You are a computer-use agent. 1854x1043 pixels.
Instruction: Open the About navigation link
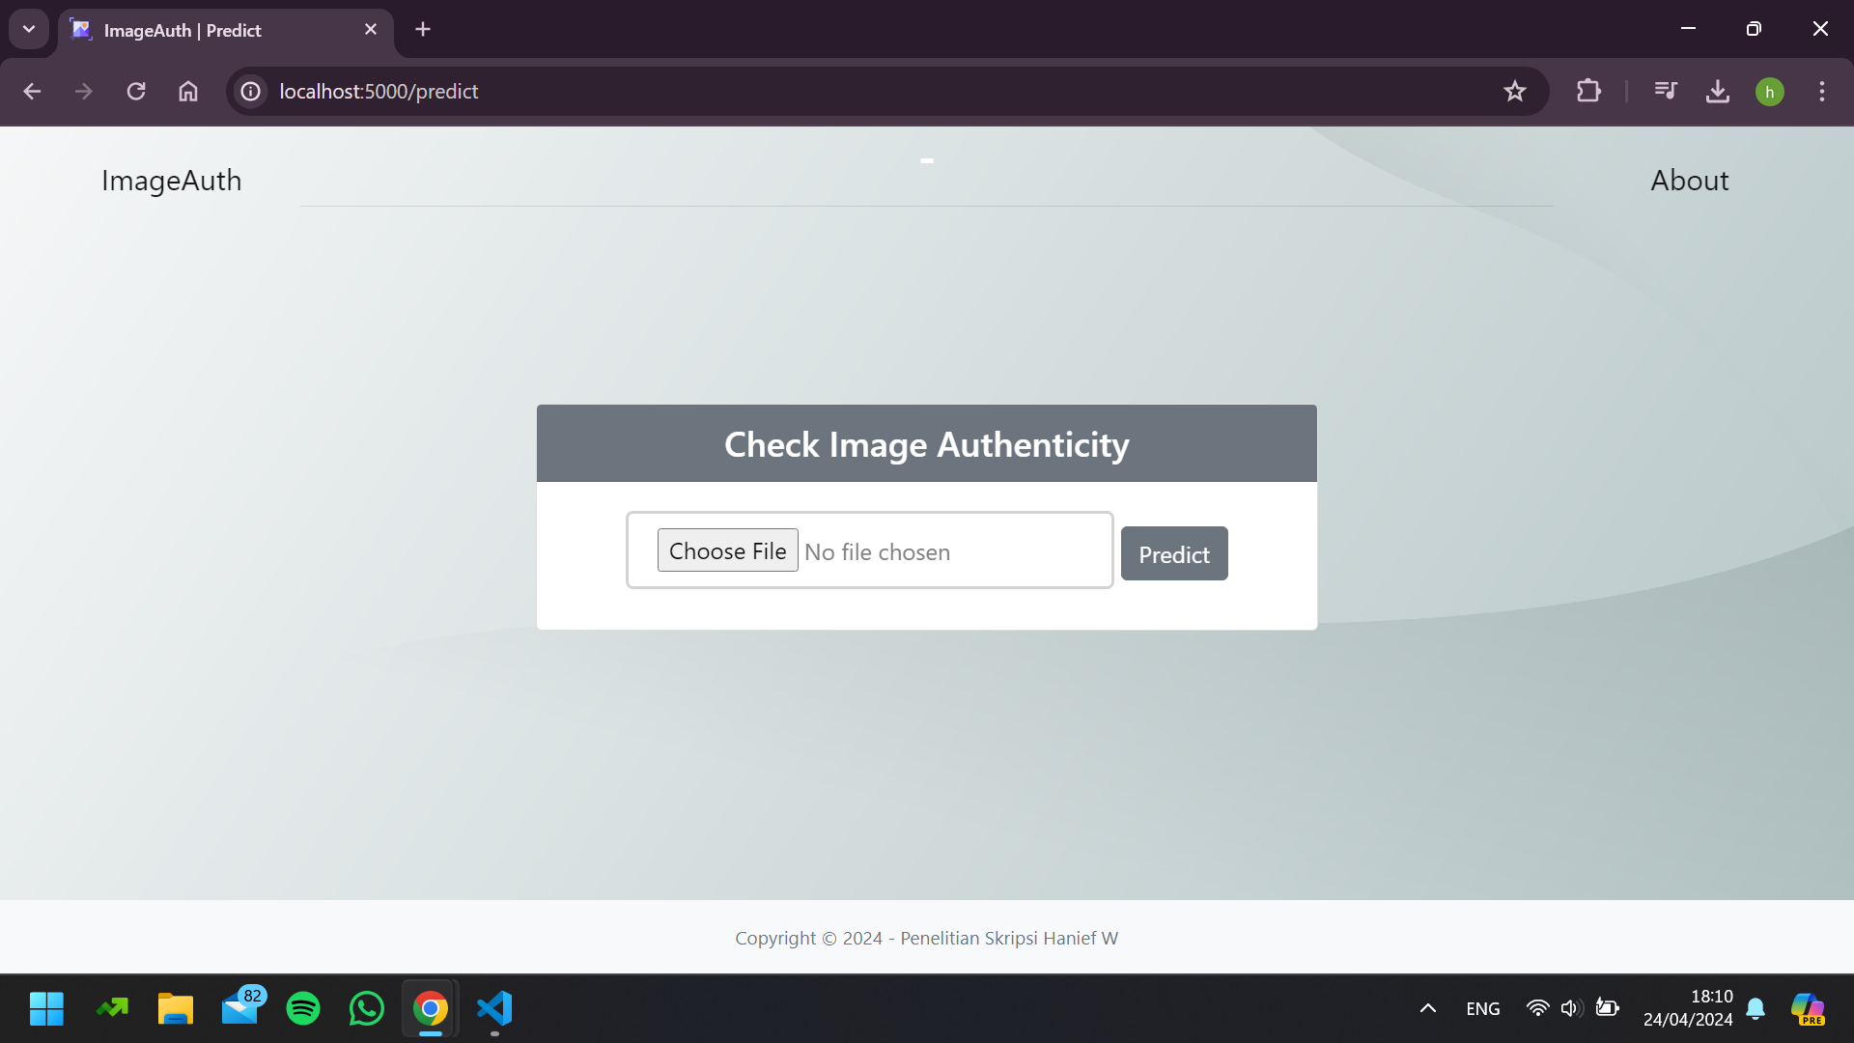pyautogui.click(x=1689, y=181)
